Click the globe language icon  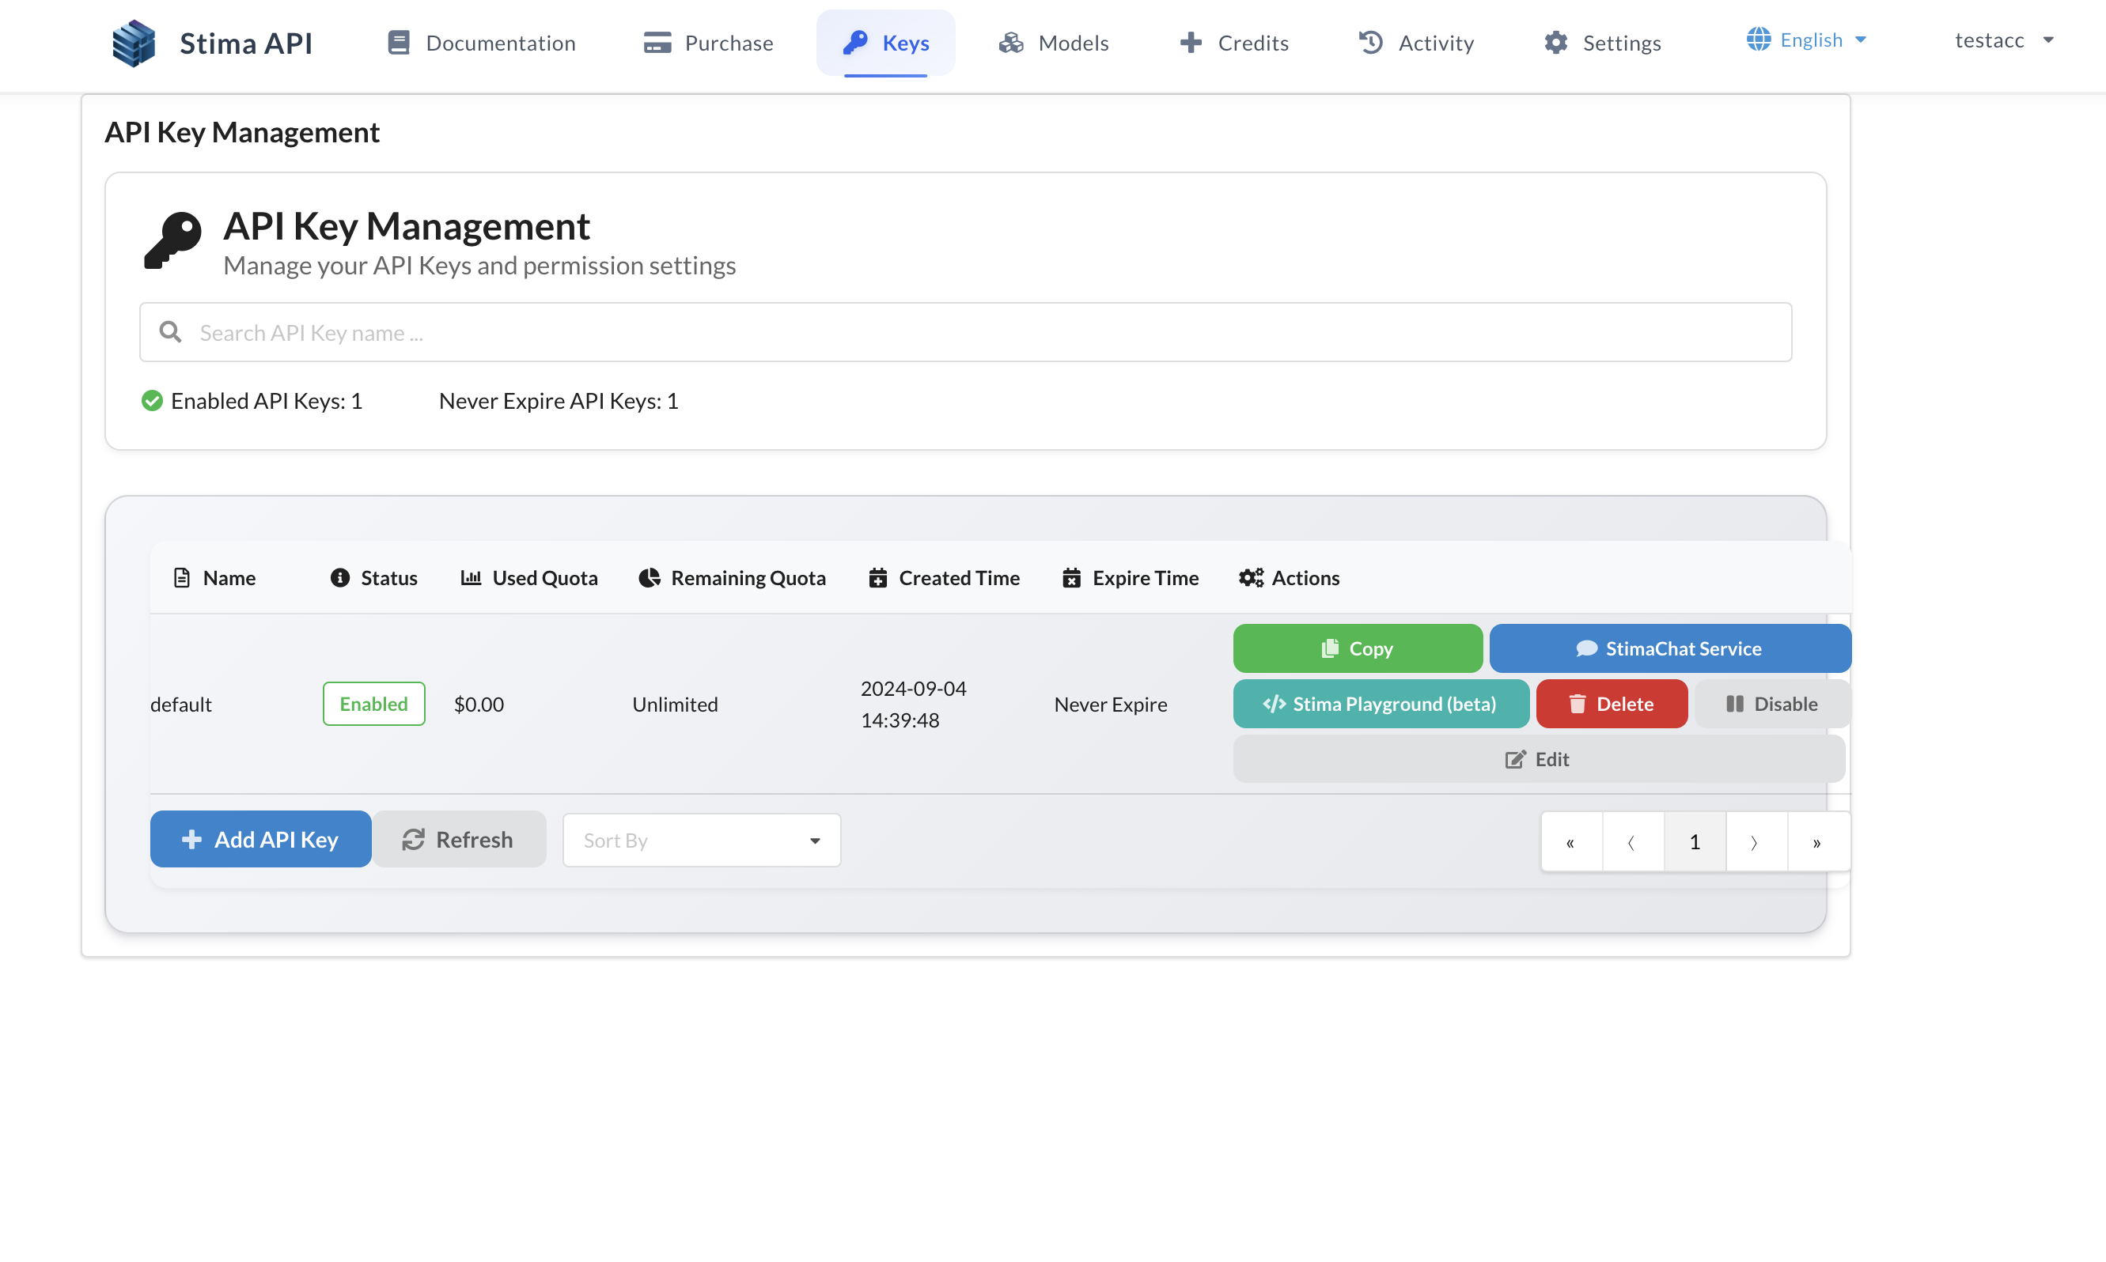click(1758, 39)
